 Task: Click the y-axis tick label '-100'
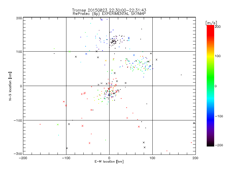coord(18,120)
